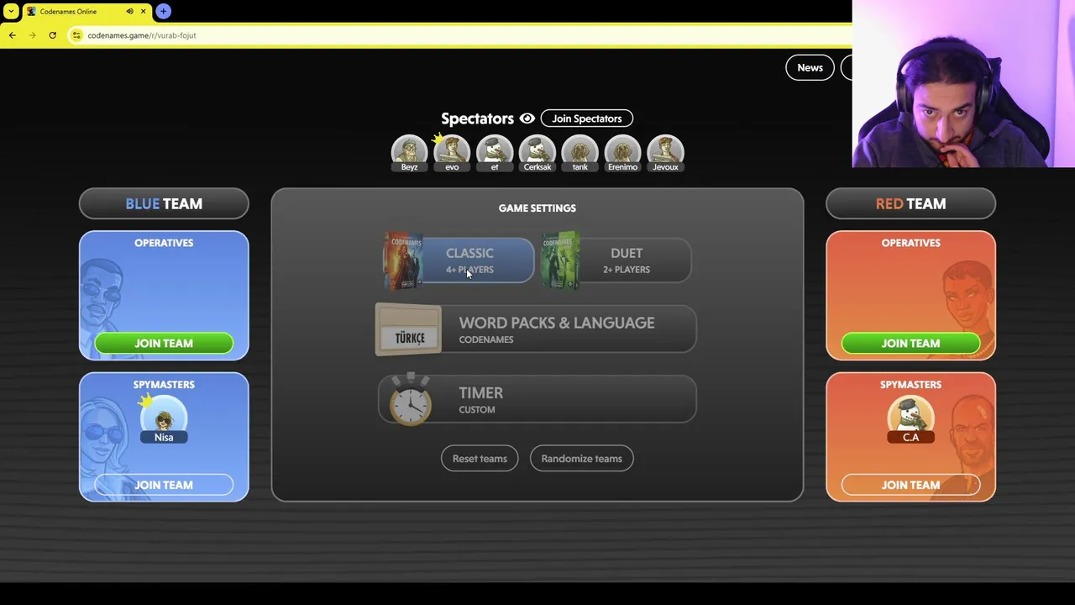Join red team as operative

pos(910,343)
